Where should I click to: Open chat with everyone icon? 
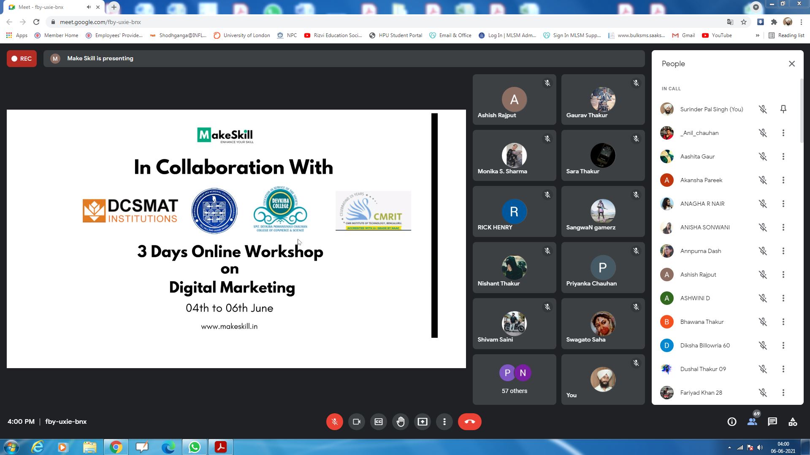pos(772,422)
